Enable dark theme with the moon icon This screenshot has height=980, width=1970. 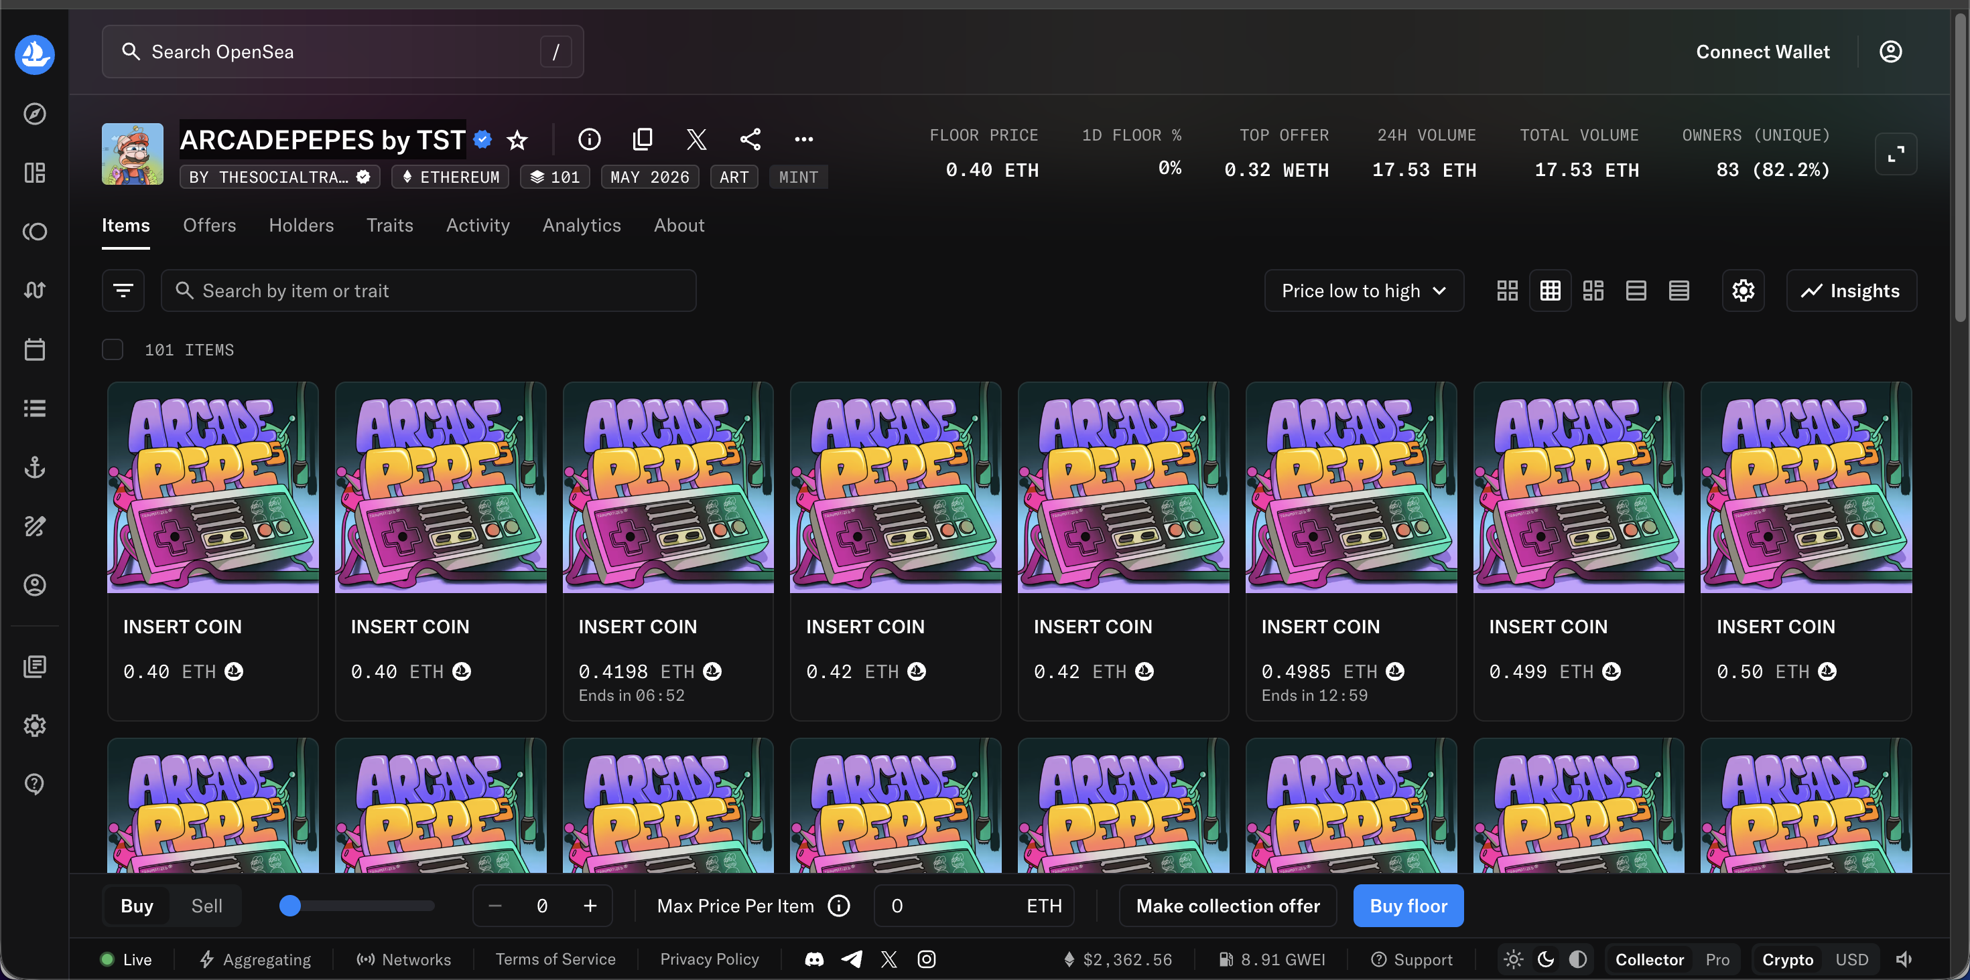[x=1546, y=959]
